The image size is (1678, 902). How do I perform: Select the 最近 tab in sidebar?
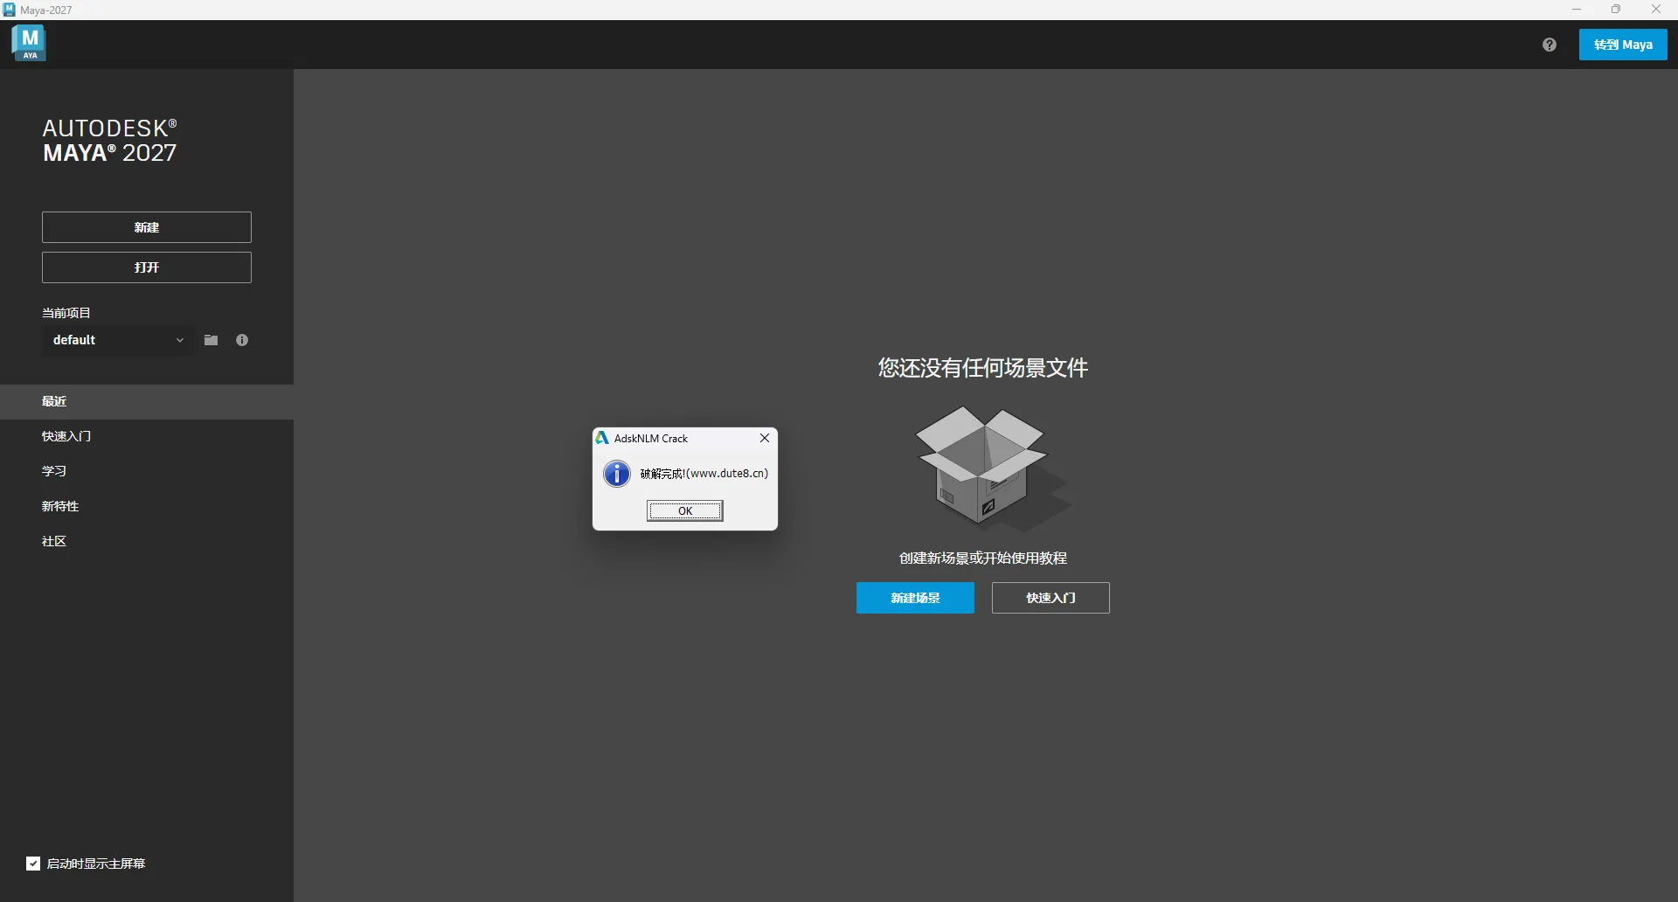[x=147, y=401]
